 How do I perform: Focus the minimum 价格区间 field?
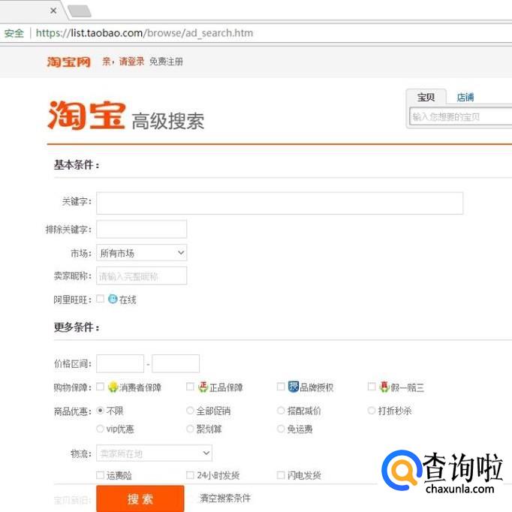pos(120,364)
